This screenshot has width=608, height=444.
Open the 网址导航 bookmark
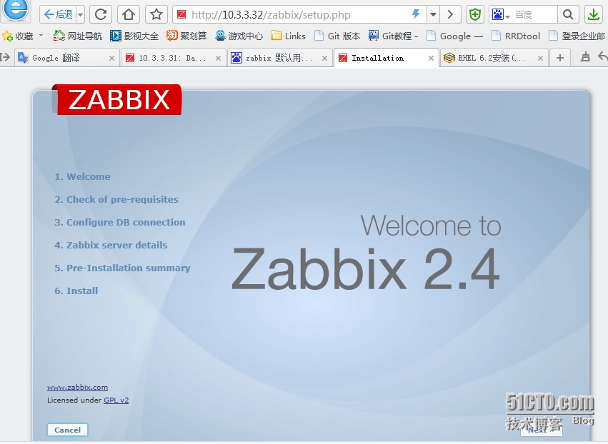[78, 36]
